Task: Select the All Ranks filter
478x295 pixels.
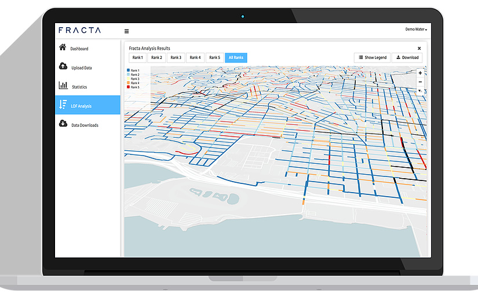Action: (x=236, y=57)
